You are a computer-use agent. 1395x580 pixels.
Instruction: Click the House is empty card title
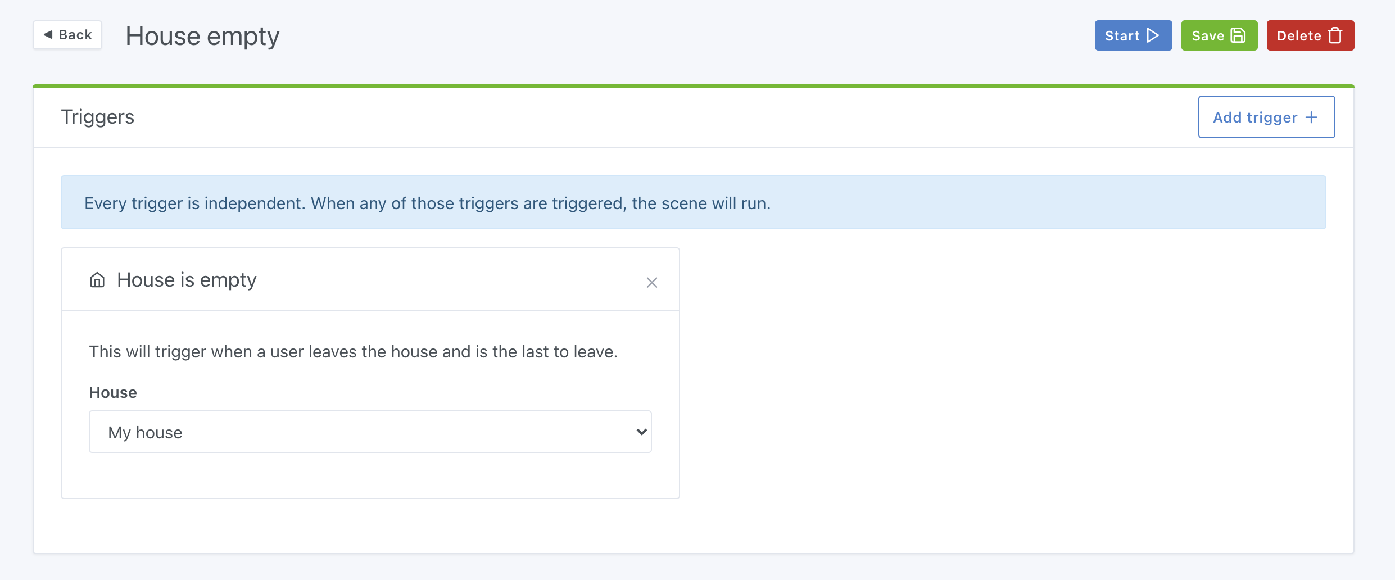coord(187,279)
